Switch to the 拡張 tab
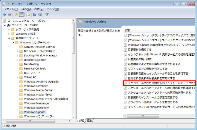The height and width of the screenshot is (130, 197). point(81,121)
